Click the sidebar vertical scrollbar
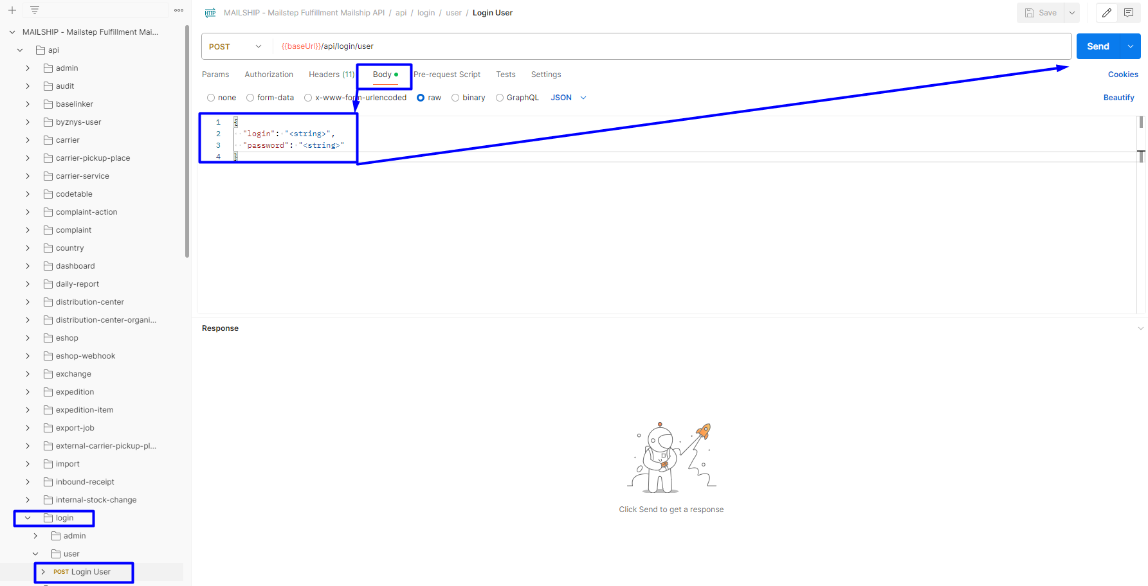The image size is (1148, 586). pyautogui.click(x=187, y=141)
